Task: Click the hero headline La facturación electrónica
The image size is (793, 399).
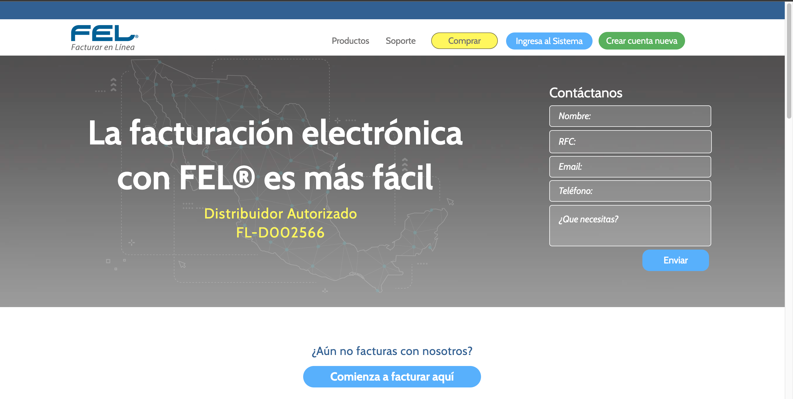Action: coord(275,133)
